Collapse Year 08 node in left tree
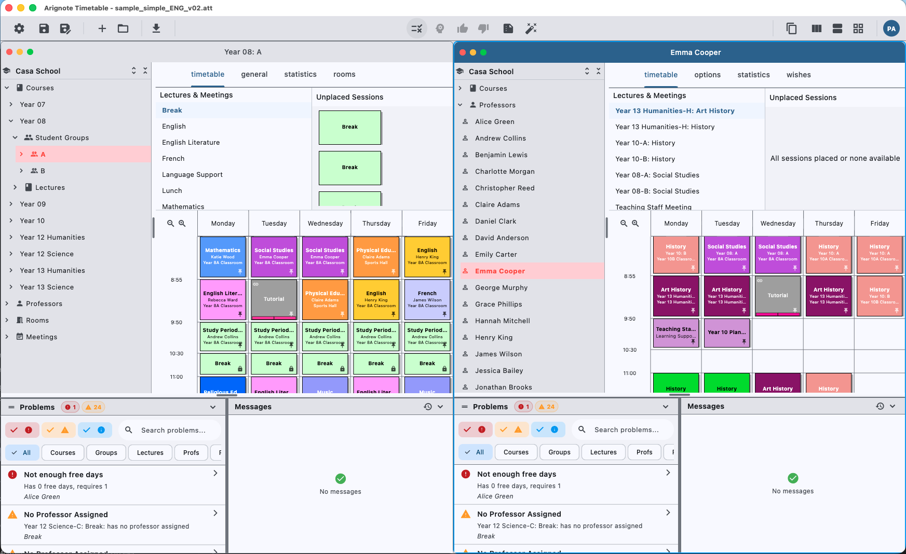 (x=11, y=121)
